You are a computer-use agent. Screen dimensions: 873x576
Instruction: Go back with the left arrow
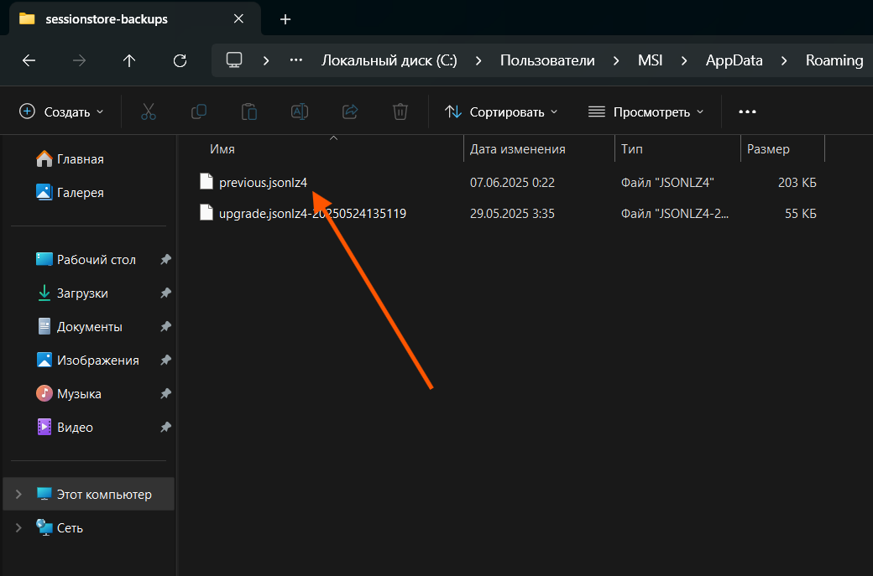[29, 60]
